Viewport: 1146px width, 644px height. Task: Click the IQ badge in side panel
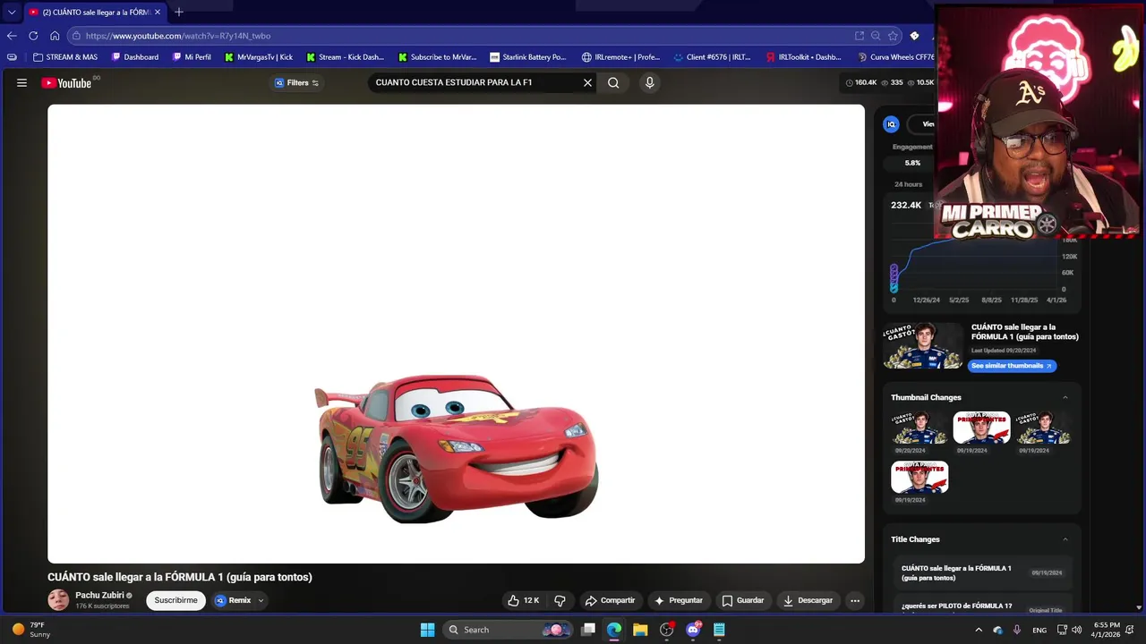891,124
